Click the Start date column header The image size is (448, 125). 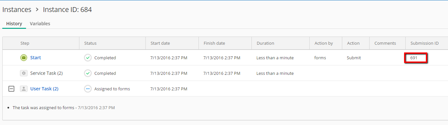pos(160,43)
